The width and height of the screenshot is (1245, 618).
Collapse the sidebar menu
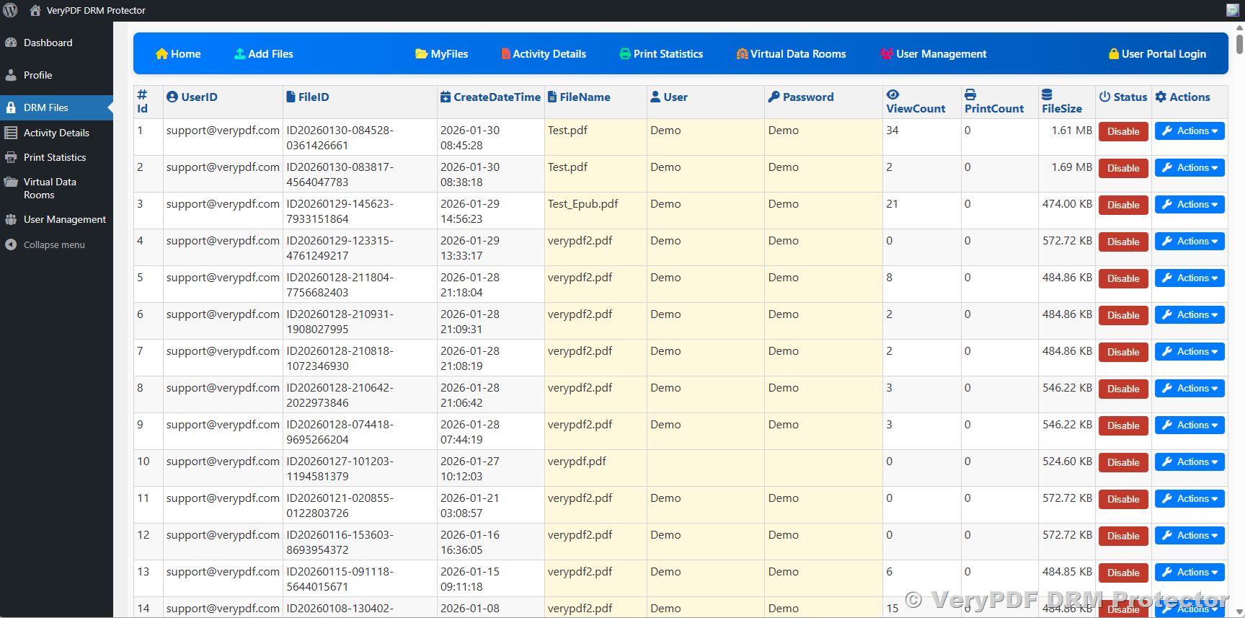(53, 245)
